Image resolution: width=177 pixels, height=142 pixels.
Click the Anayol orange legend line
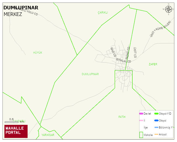156,134
